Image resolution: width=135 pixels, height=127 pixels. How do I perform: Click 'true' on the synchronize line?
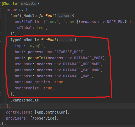pos(48,88)
